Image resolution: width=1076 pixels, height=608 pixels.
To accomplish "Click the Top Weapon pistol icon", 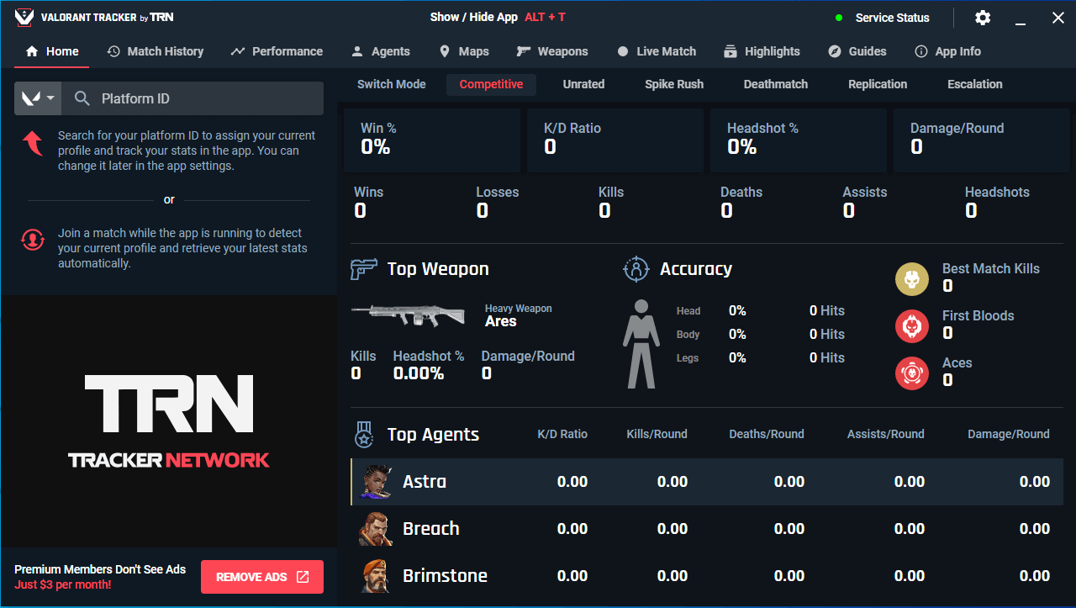I will [x=364, y=269].
